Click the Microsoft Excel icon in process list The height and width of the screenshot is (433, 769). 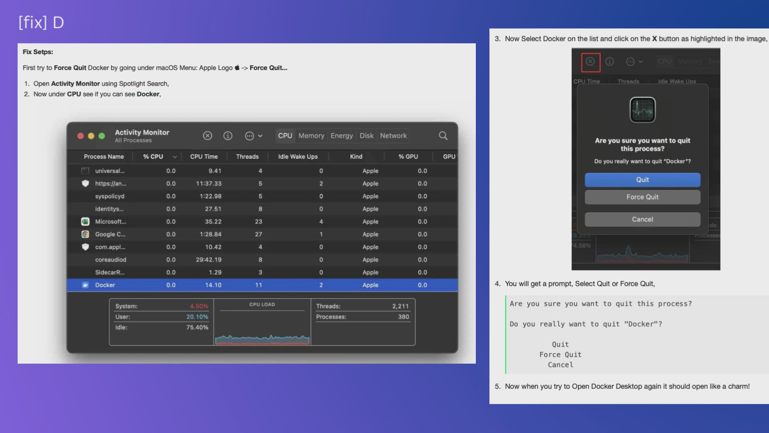(85, 222)
